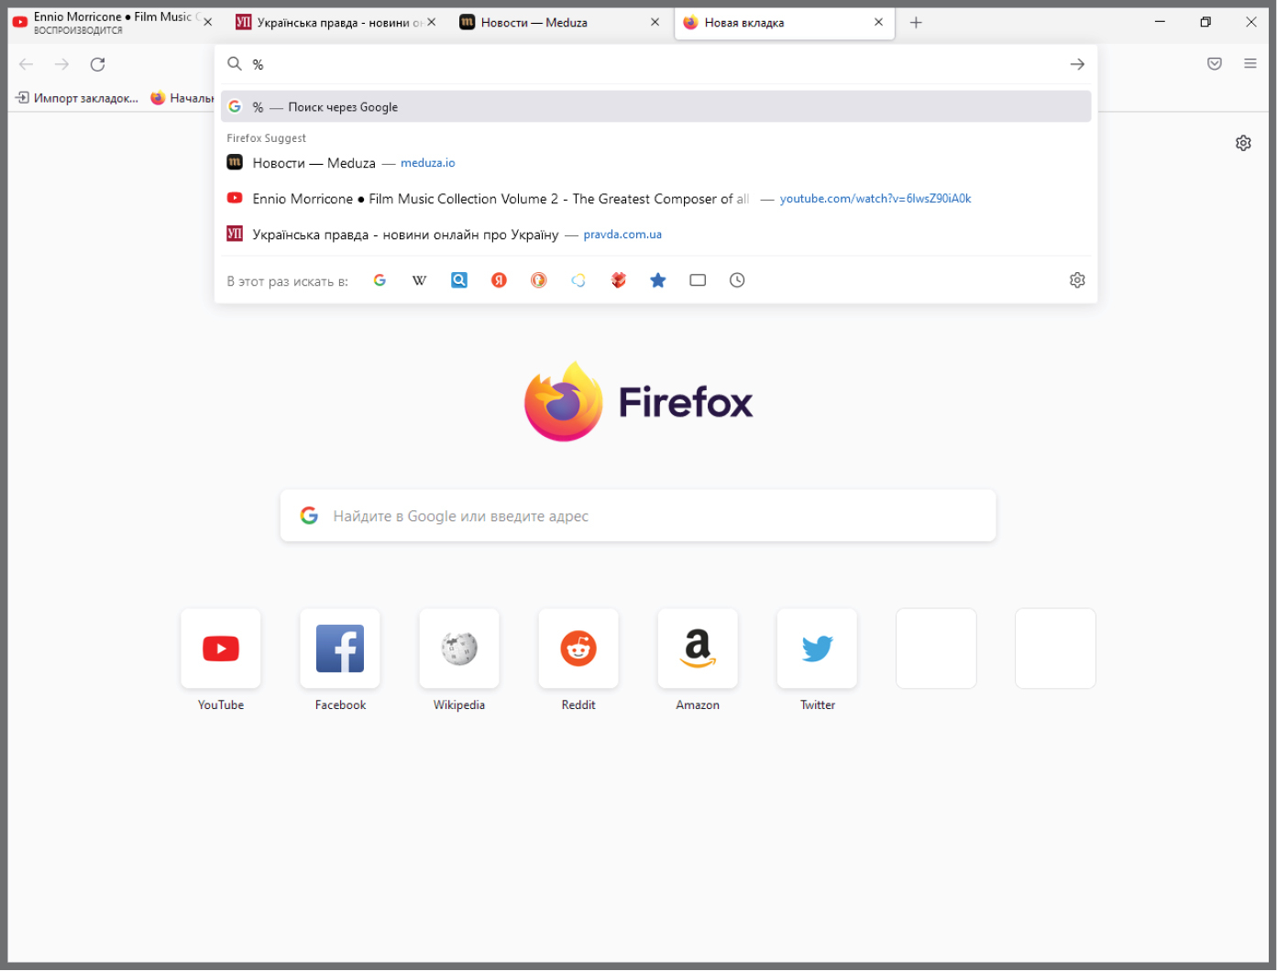Minimize the Firefox window
1277x971 pixels.
point(1160,22)
